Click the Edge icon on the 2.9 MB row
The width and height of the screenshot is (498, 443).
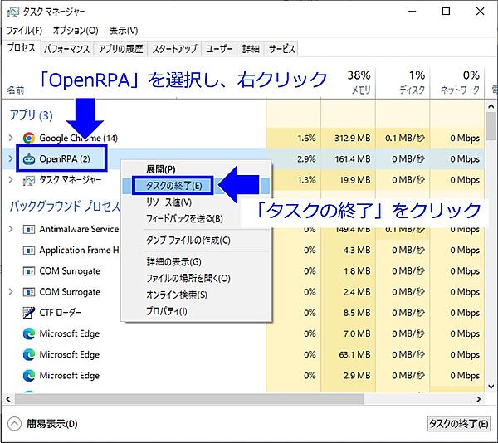(x=29, y=376)
